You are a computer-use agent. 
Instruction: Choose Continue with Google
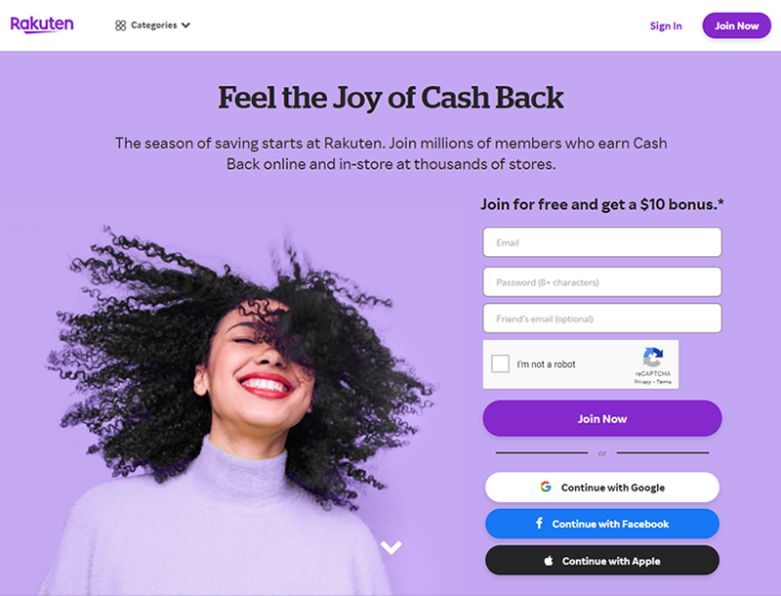(602, 488)
